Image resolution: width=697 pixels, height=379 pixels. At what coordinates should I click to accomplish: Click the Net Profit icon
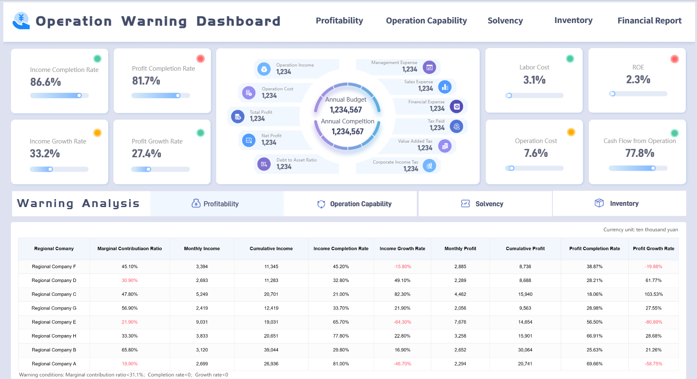pyautogui.click(x=249, y=140)
